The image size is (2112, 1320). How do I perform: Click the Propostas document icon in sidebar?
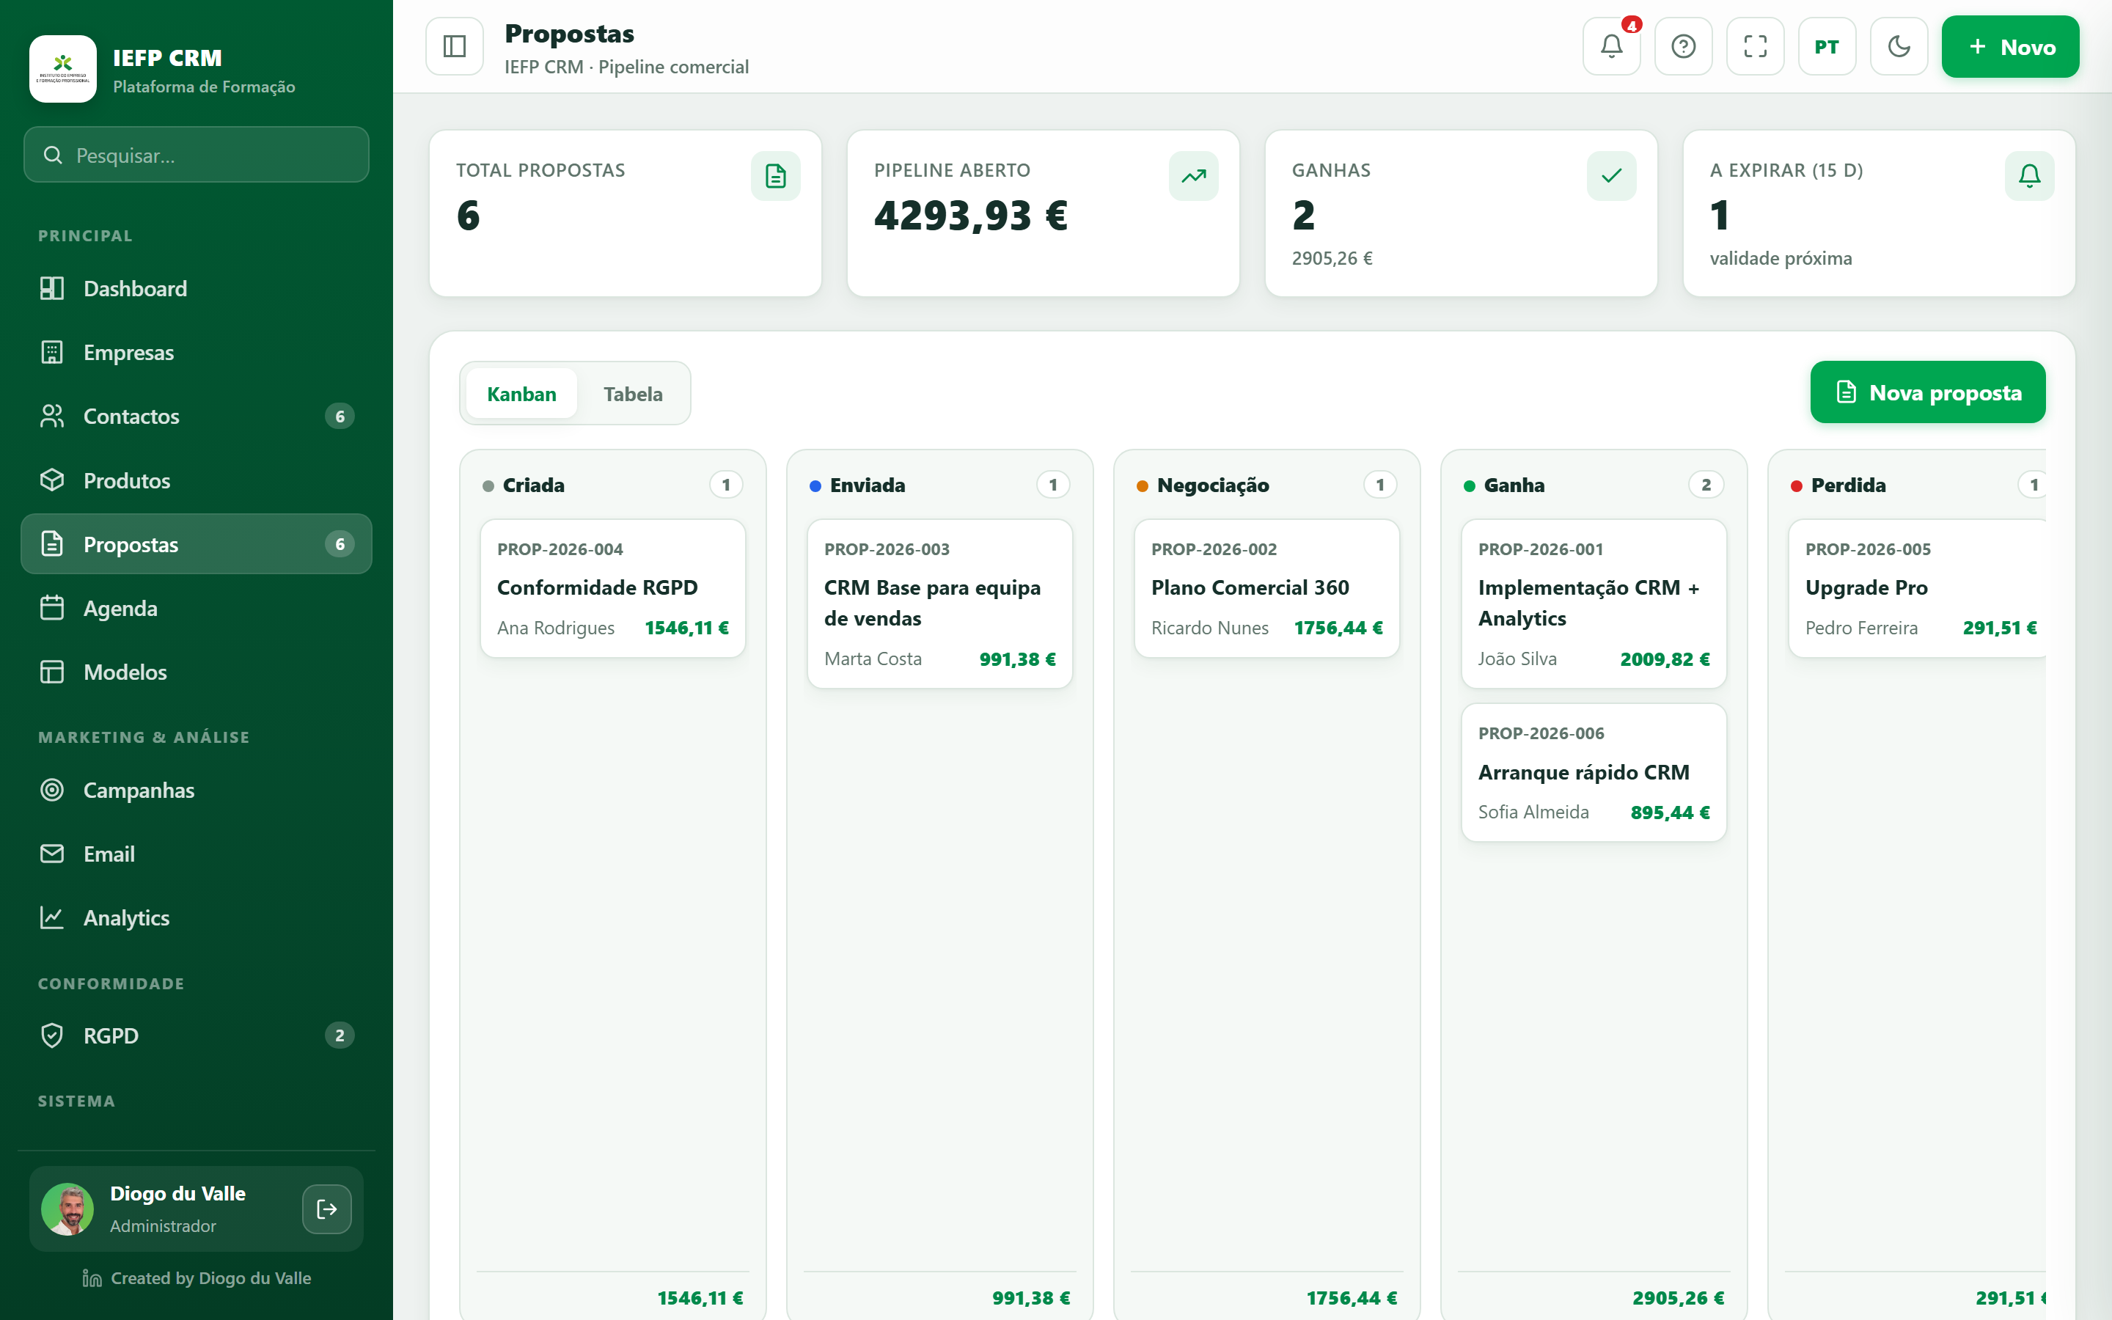(52, 544)
